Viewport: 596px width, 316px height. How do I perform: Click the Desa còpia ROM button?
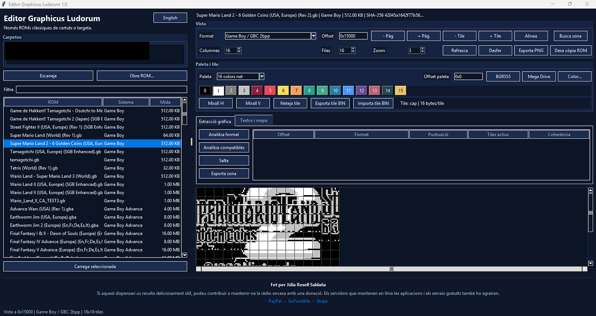pos(571,51)
